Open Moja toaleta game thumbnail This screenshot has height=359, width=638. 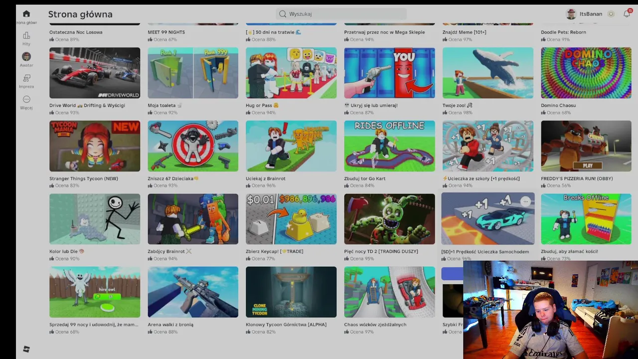193,73
